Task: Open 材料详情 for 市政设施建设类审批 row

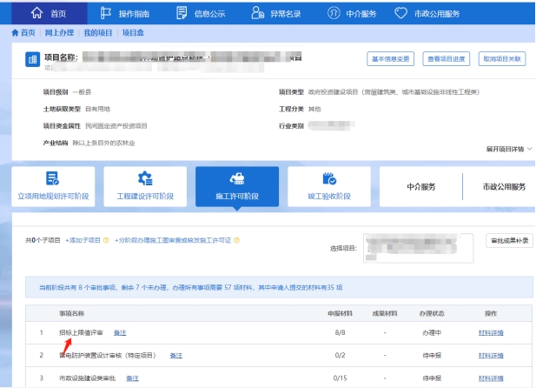Action: coord(491,378)
